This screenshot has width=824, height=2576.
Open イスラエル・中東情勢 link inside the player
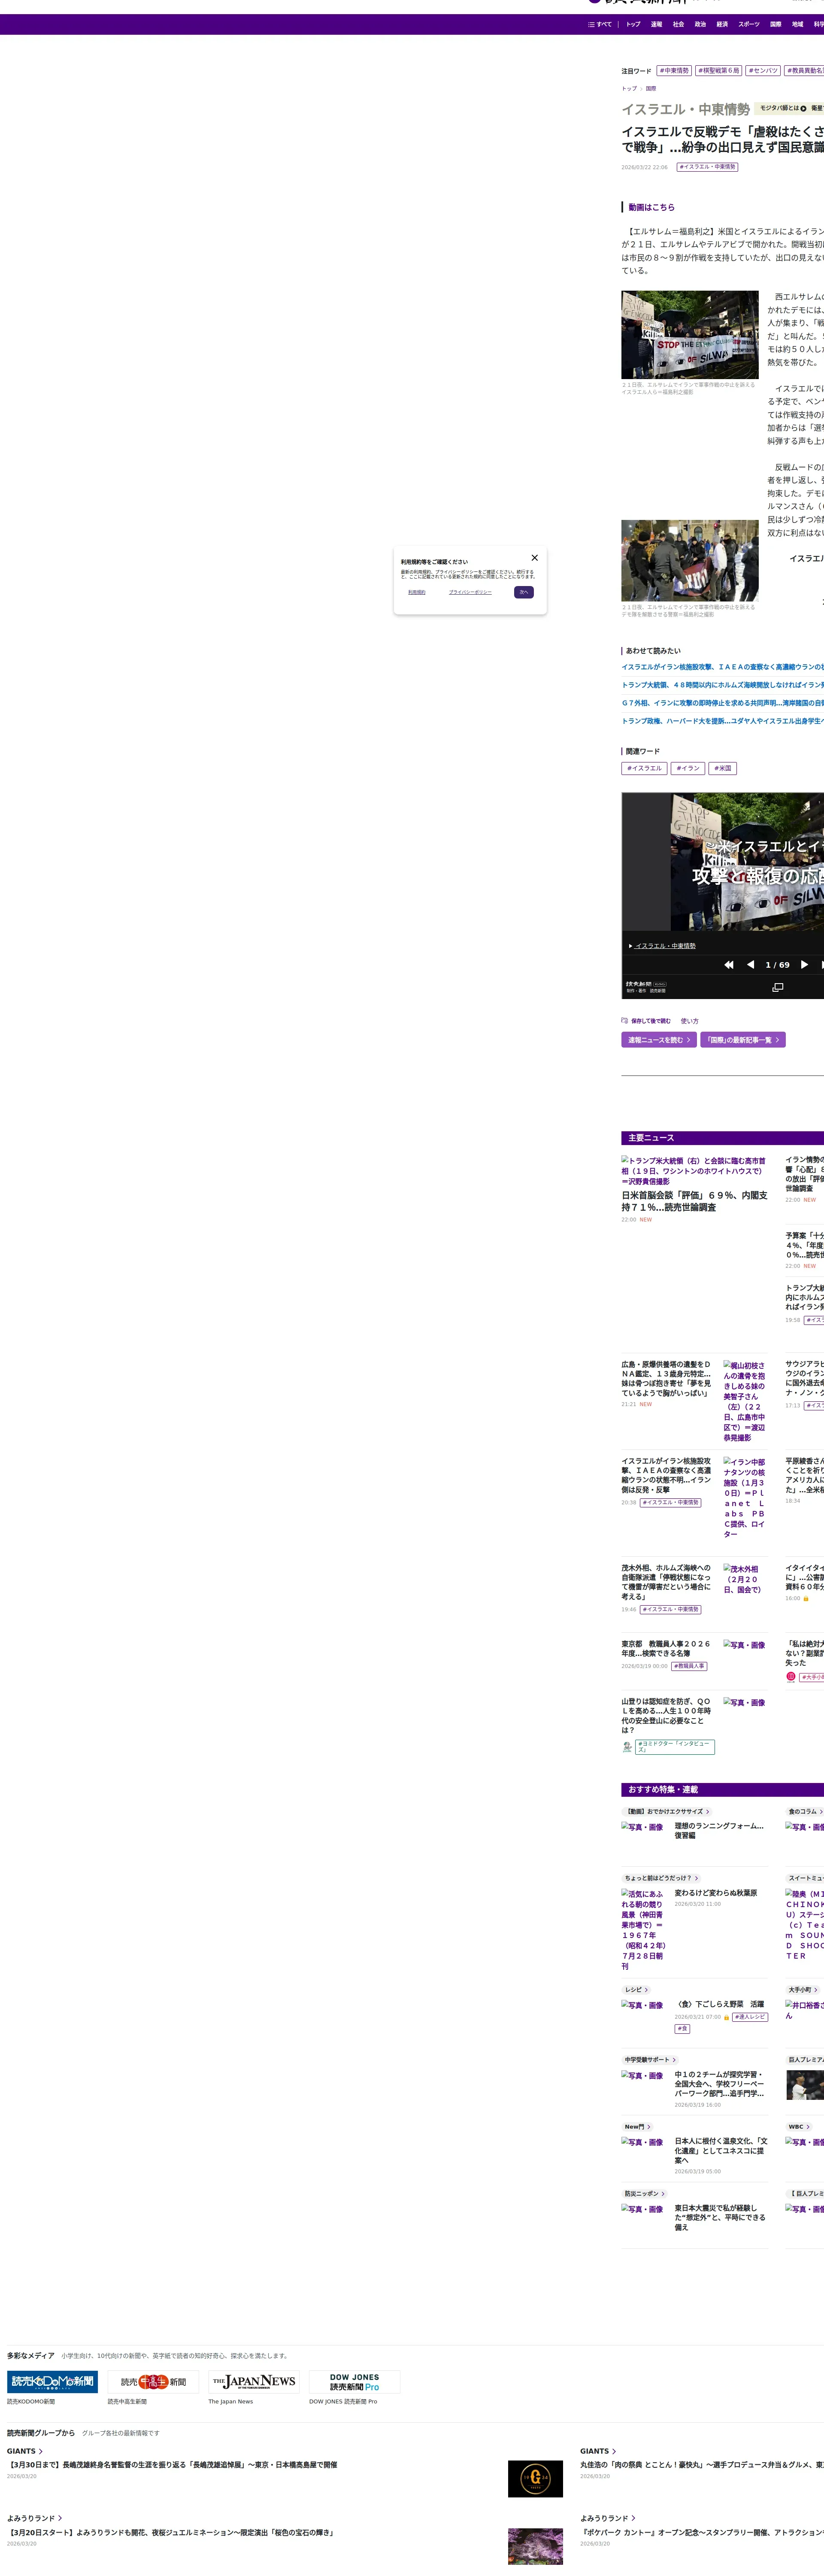pyautogui.click(x=665, y=945)
